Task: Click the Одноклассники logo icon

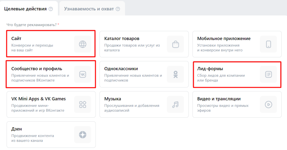Action: coord(175,74)
